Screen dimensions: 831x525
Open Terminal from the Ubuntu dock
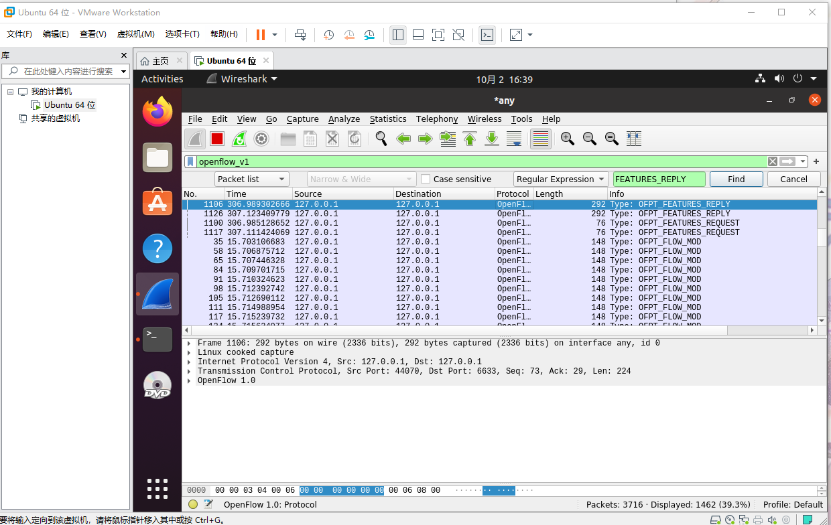157,340
